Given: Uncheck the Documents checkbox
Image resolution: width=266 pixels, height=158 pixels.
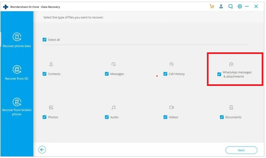Looking at the screenshot, I should coord(222,117).
